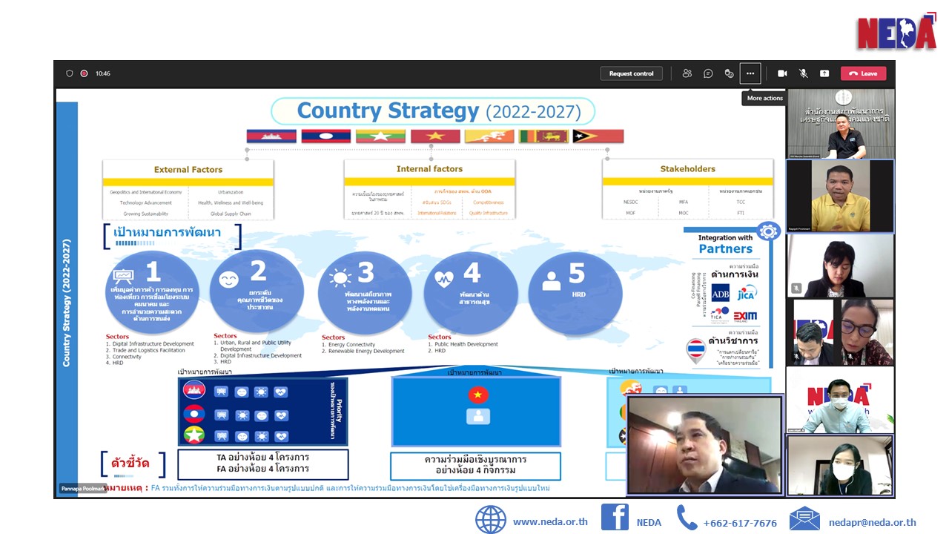Click the ADB logo under Partners

coord(721,293)
